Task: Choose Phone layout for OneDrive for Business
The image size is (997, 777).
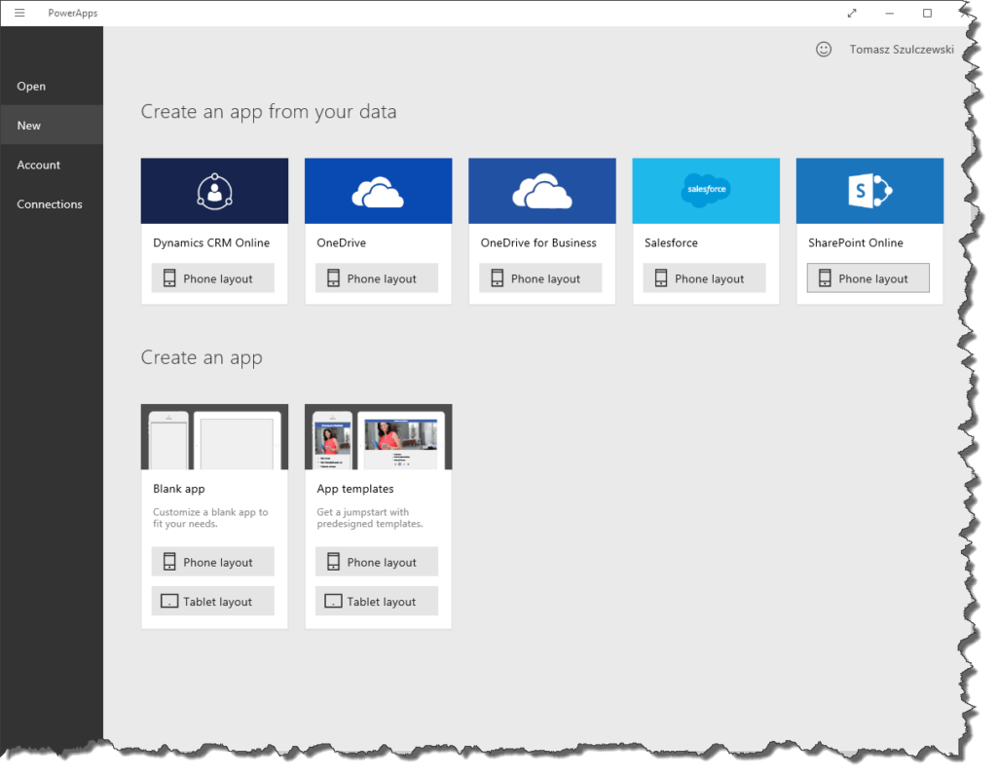Action: click(x=540, y=278)
